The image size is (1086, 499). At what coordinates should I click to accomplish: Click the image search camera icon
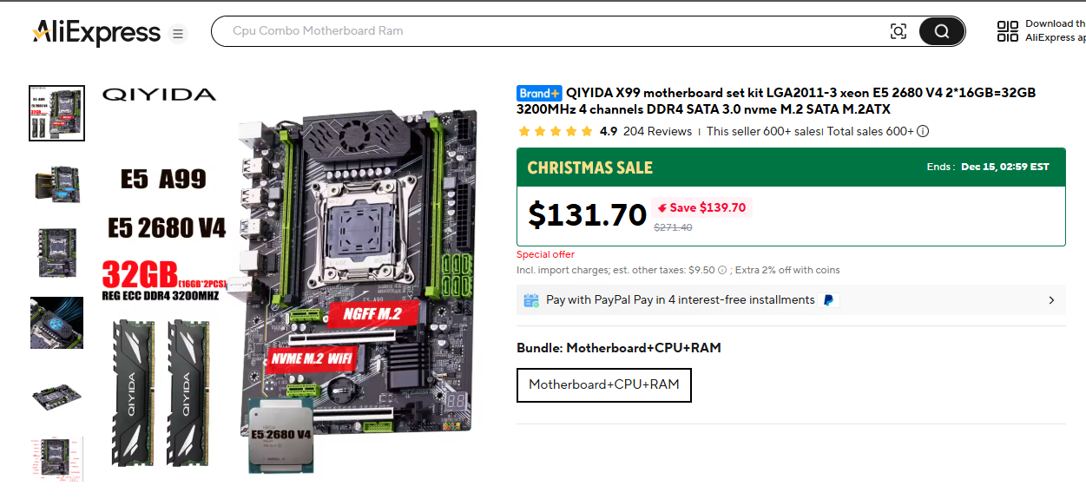click(898, 32)
